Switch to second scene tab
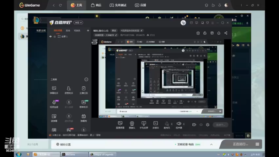This screenshot has width=279, height=157. (x=68, y=31)
